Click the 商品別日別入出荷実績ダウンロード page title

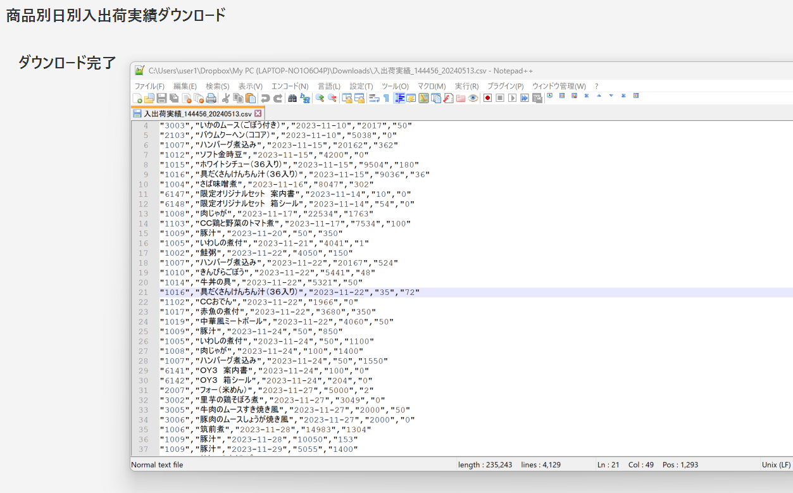pyautogui.click(x=116, y=15)
